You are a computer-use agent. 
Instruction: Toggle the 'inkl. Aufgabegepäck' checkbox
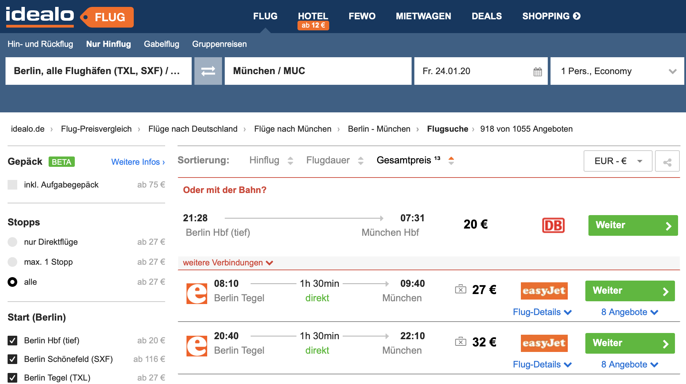click(13, 185)
